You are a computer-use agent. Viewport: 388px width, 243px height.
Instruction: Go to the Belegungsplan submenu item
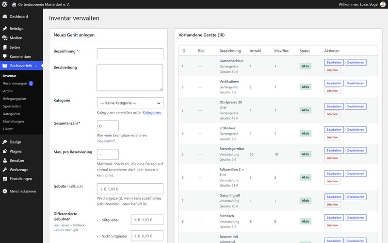[15, 99]
